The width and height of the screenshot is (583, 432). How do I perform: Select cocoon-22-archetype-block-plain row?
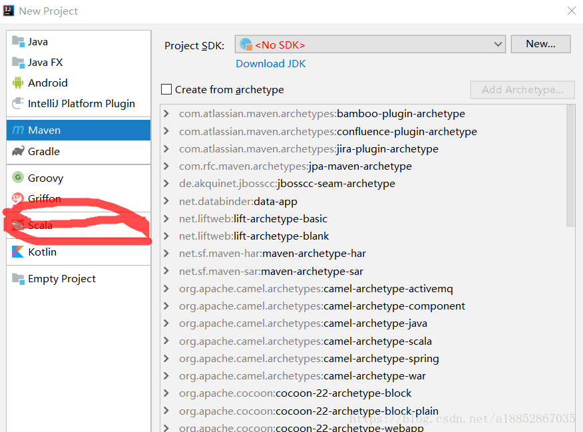pos(363,411)
